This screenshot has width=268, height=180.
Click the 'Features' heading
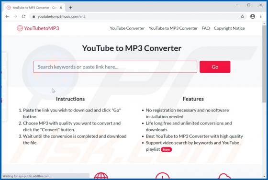point(193,99)
